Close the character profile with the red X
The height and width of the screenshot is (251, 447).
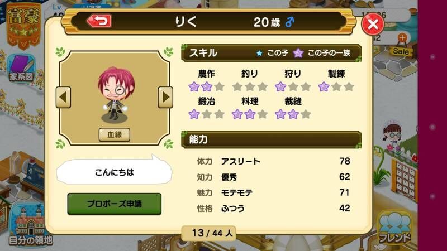(x=373, y=25)
